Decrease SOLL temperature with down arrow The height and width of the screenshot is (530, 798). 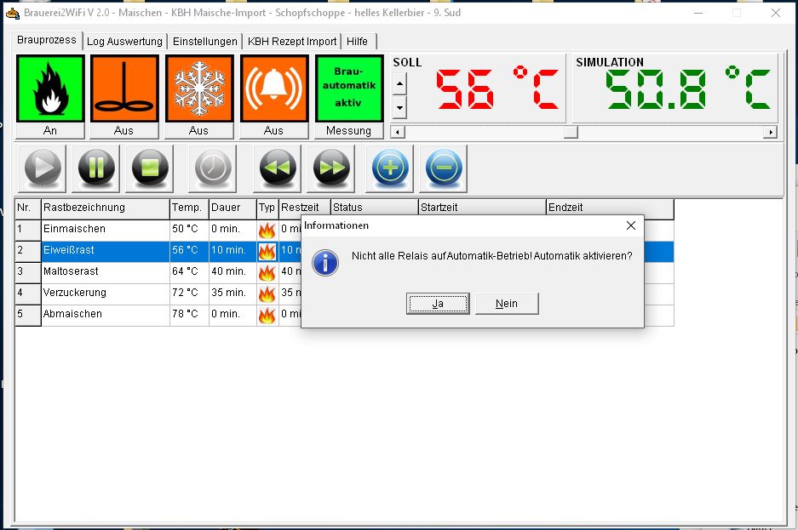coord(399,108)
